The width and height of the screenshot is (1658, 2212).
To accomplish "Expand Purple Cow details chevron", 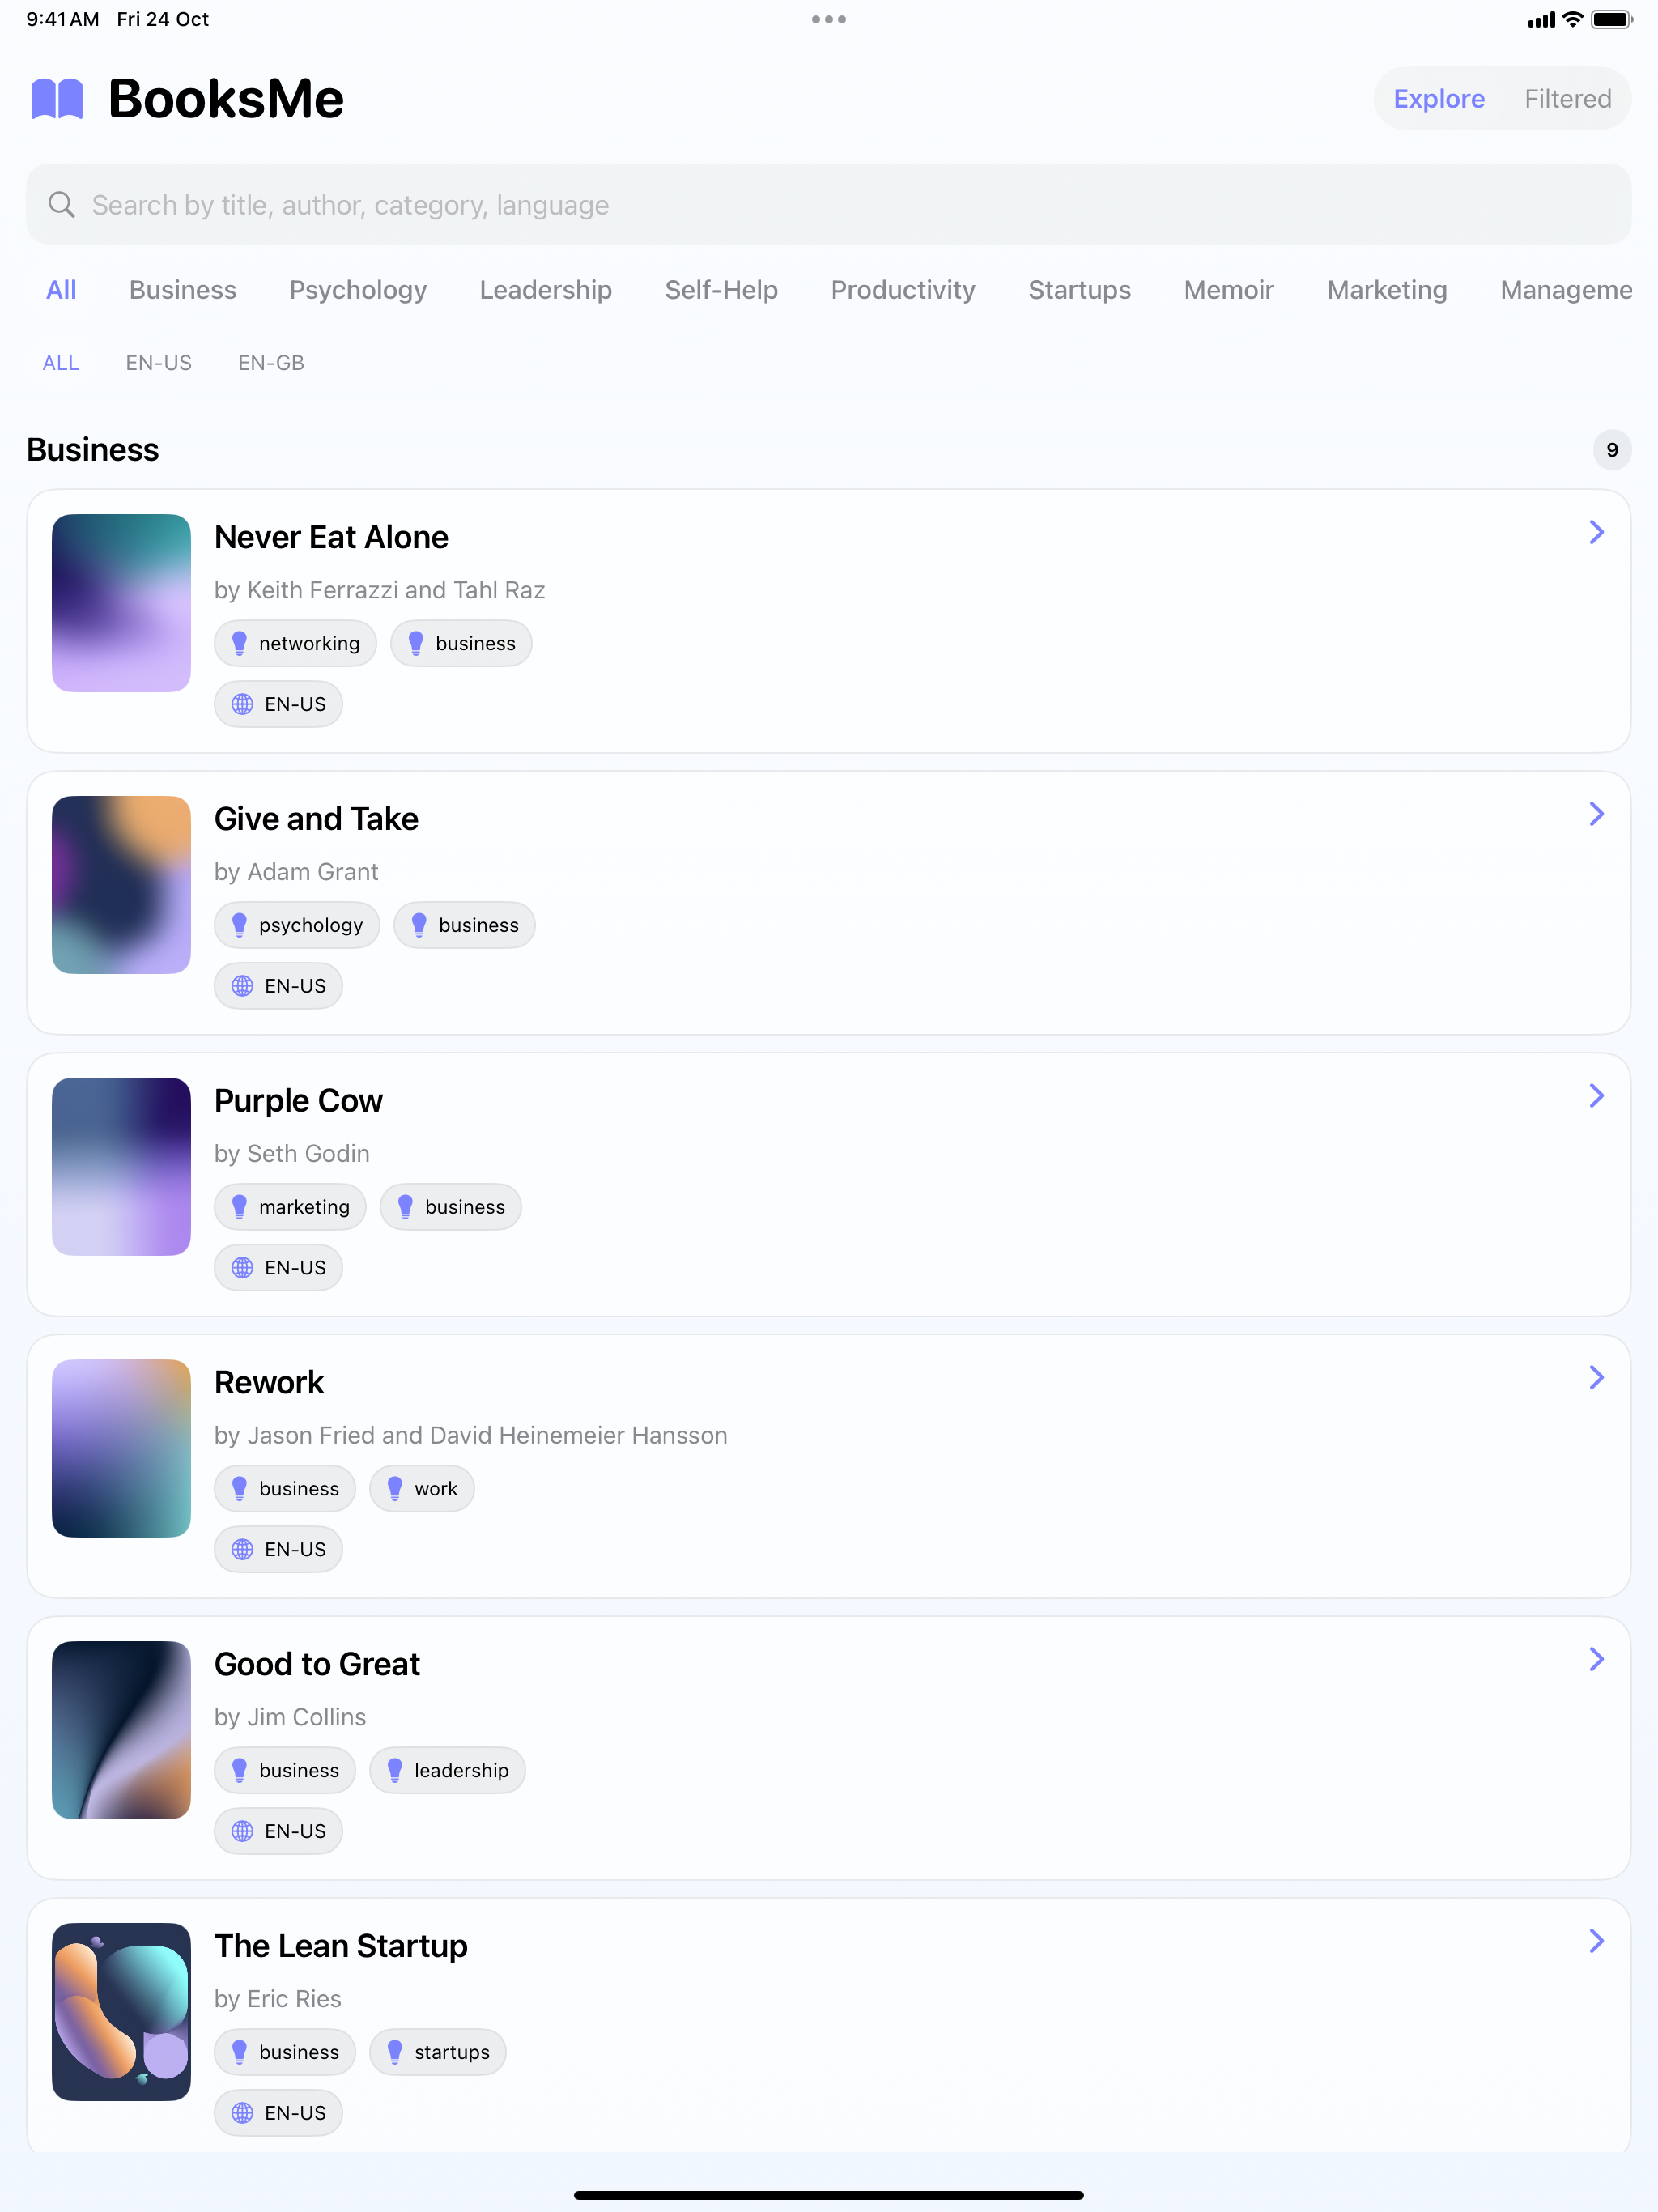I will click(1596, 1096).
